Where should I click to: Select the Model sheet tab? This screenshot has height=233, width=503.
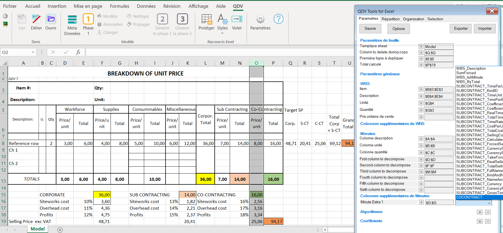point(37,229)
